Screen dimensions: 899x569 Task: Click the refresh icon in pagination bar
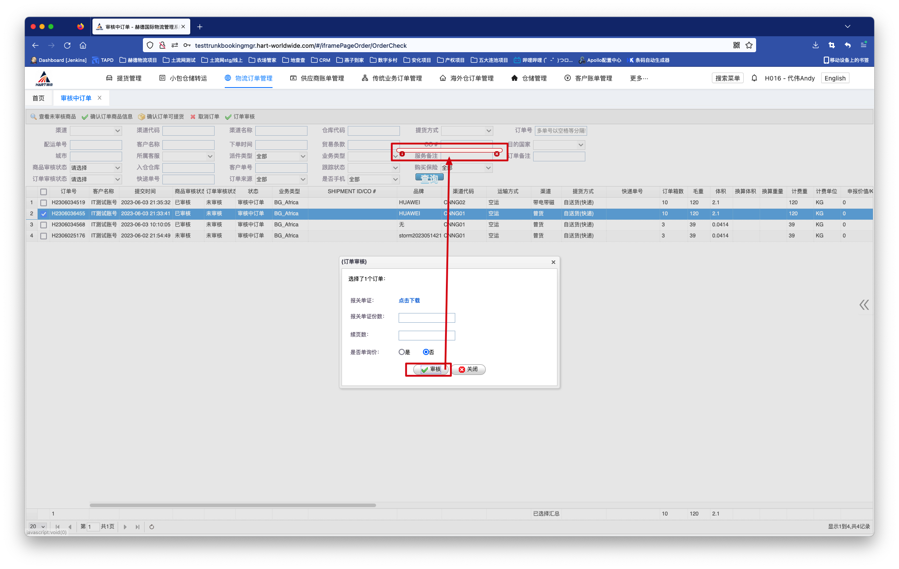click(x=152, y=527)
